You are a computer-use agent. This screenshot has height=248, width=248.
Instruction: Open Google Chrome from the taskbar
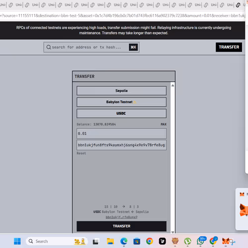pyautogui.click(x=149, y=242)
